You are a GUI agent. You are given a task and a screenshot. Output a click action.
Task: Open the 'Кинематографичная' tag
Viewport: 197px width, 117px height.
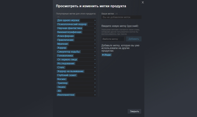[69, 32]
